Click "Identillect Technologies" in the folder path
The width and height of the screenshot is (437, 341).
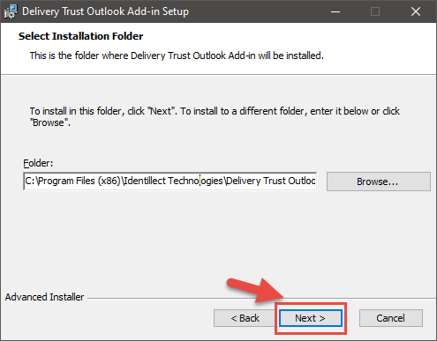tap(173, 181)
